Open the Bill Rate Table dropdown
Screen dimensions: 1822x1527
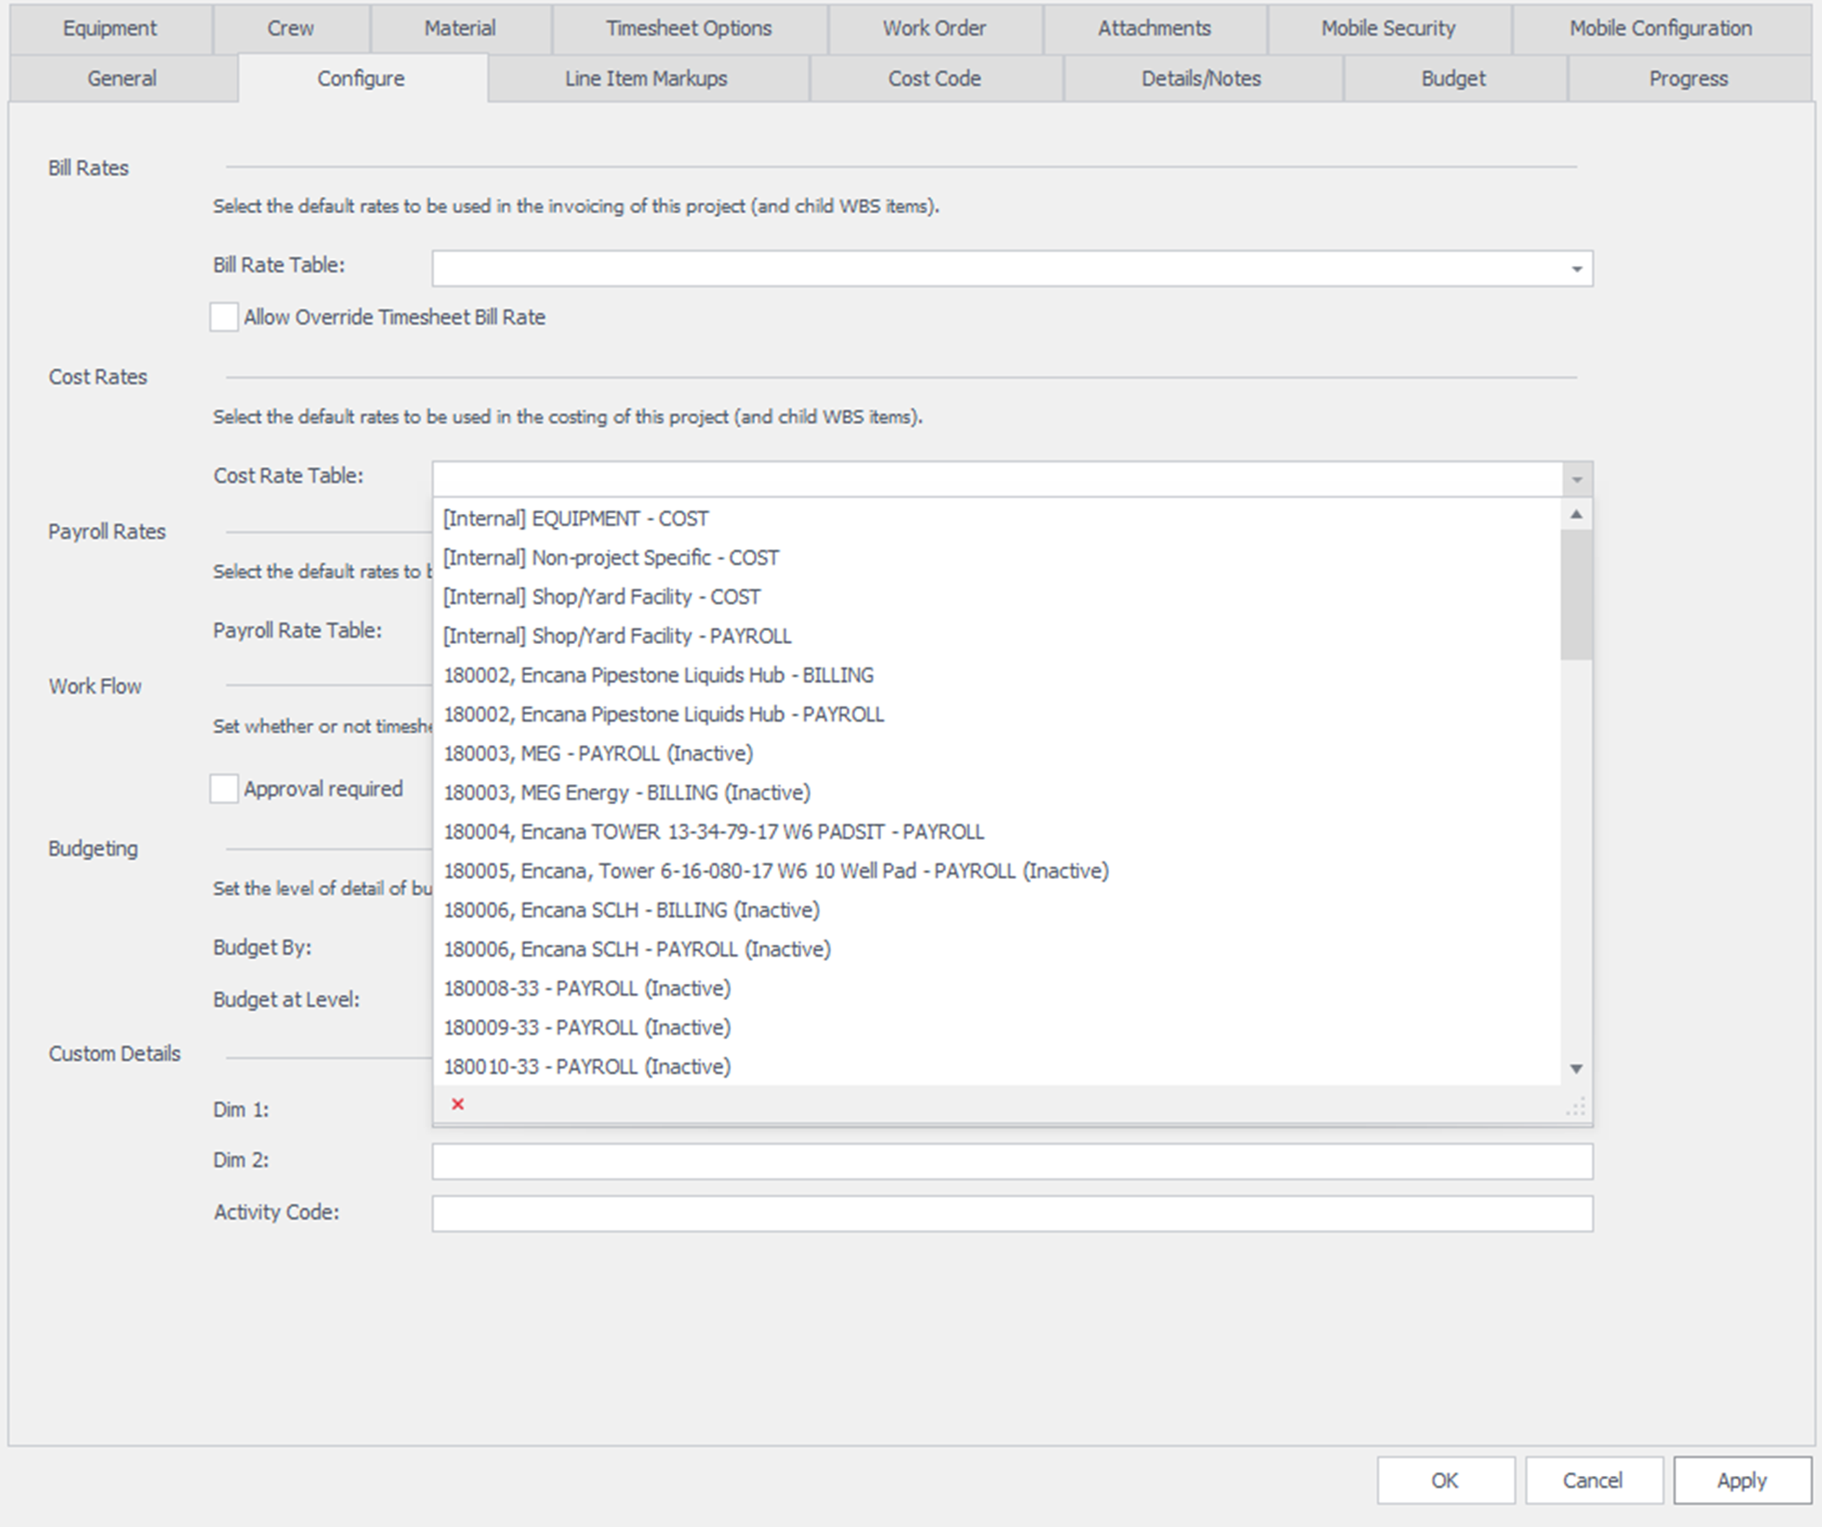[1577, 270]
